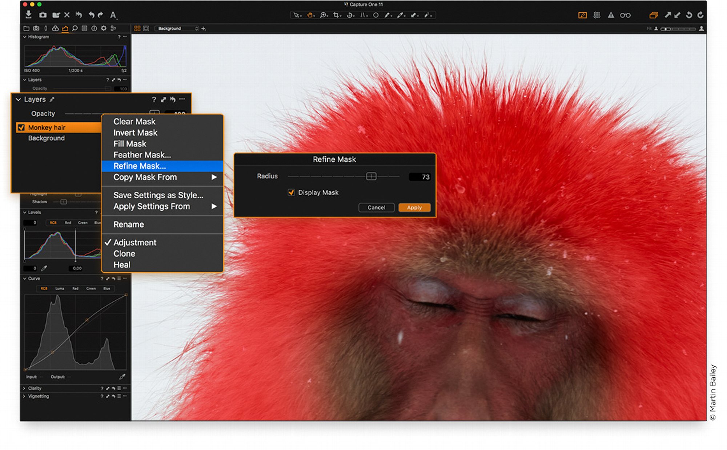
Task: Select the Pan hand cursor tool
Action: click(310, 15)
